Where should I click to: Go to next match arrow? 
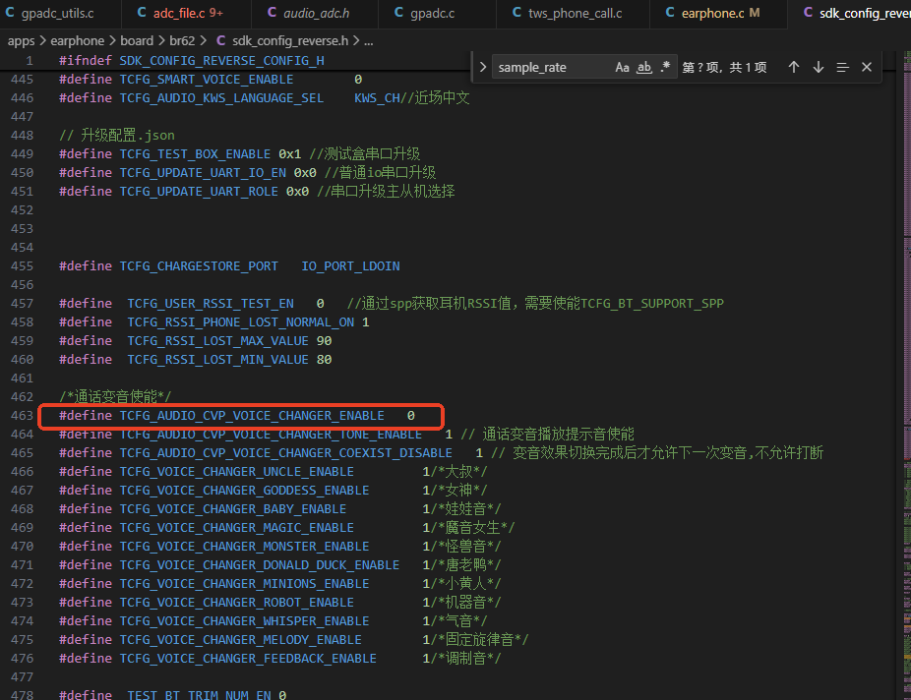(x=819, y=67)
